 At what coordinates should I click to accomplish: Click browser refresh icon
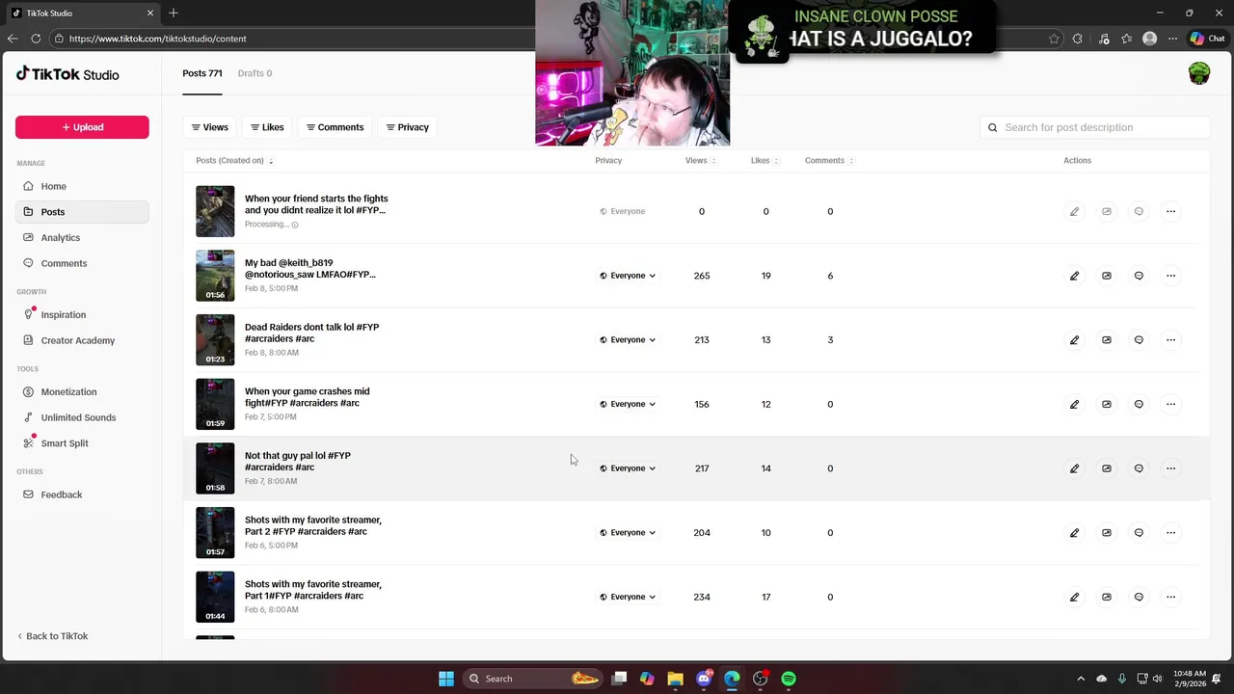tap(36, 39)
